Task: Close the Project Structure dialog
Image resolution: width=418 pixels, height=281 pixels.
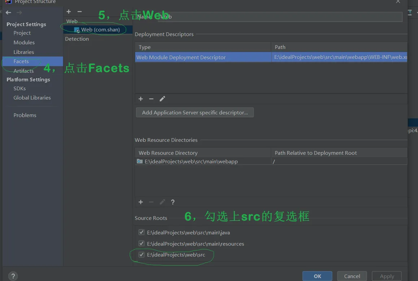Action: (x=398, y=1)
